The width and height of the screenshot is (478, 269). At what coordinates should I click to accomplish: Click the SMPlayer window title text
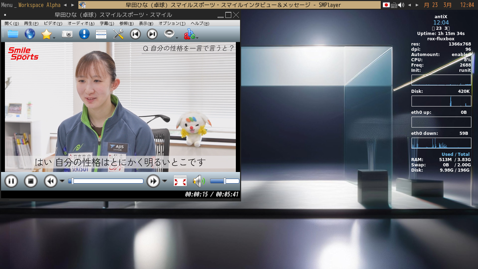113,15
